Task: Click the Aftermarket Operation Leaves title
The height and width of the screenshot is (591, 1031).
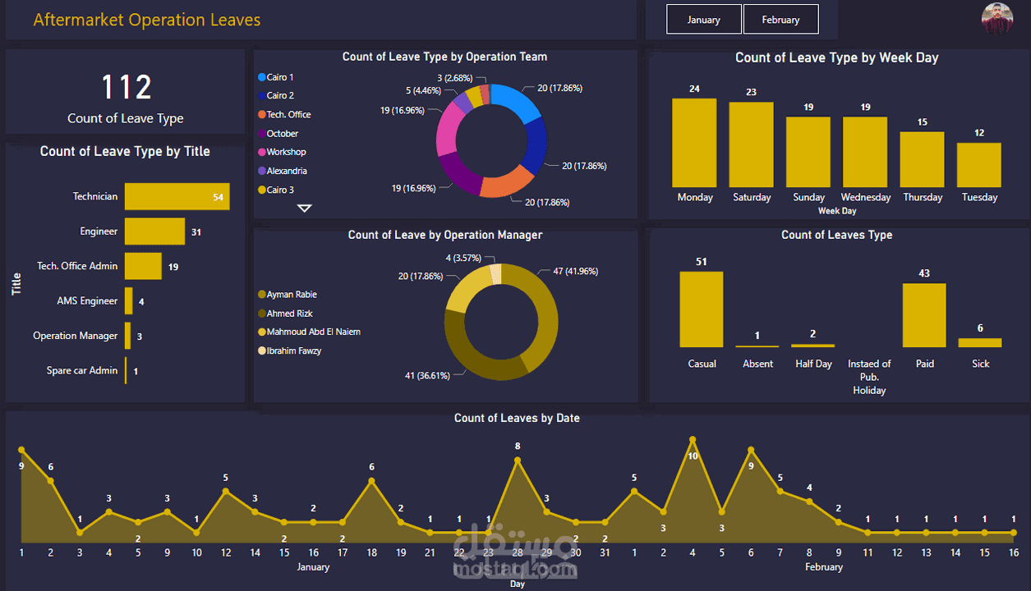Action: click(x=147, y=20)
